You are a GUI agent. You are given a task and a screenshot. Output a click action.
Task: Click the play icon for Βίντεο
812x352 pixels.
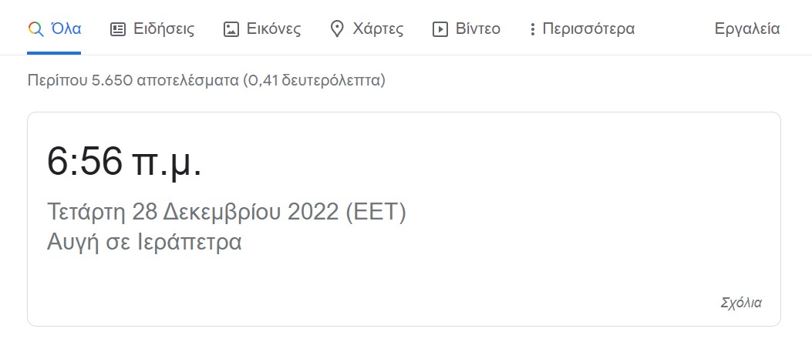440,29
